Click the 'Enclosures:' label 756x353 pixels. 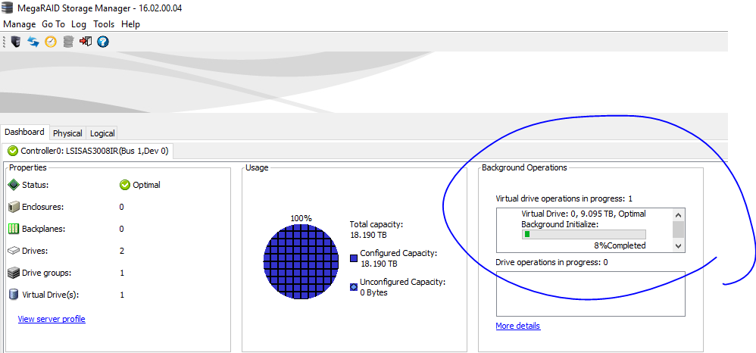[x=43, y=207]
